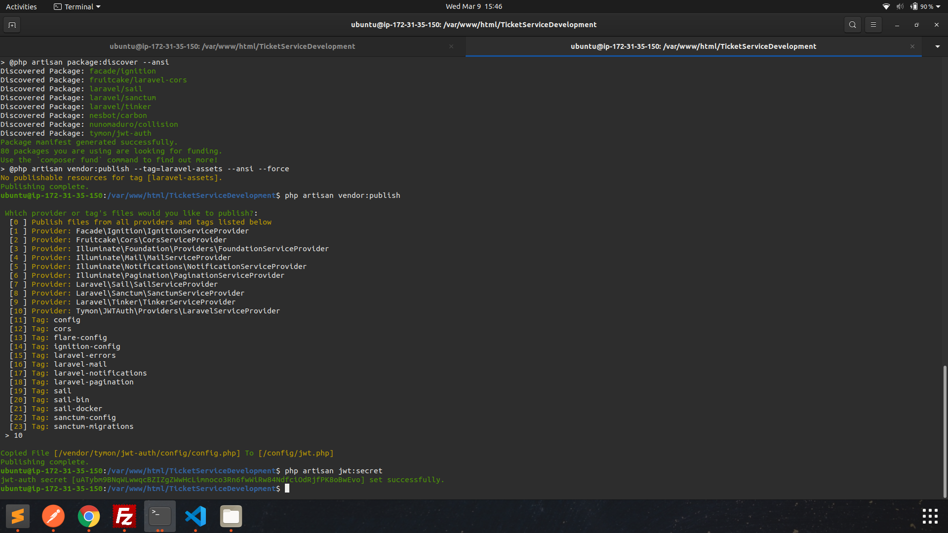Click the terminal vertical scrollbar
Screen dimensions: 948x533
click(945, 431)
